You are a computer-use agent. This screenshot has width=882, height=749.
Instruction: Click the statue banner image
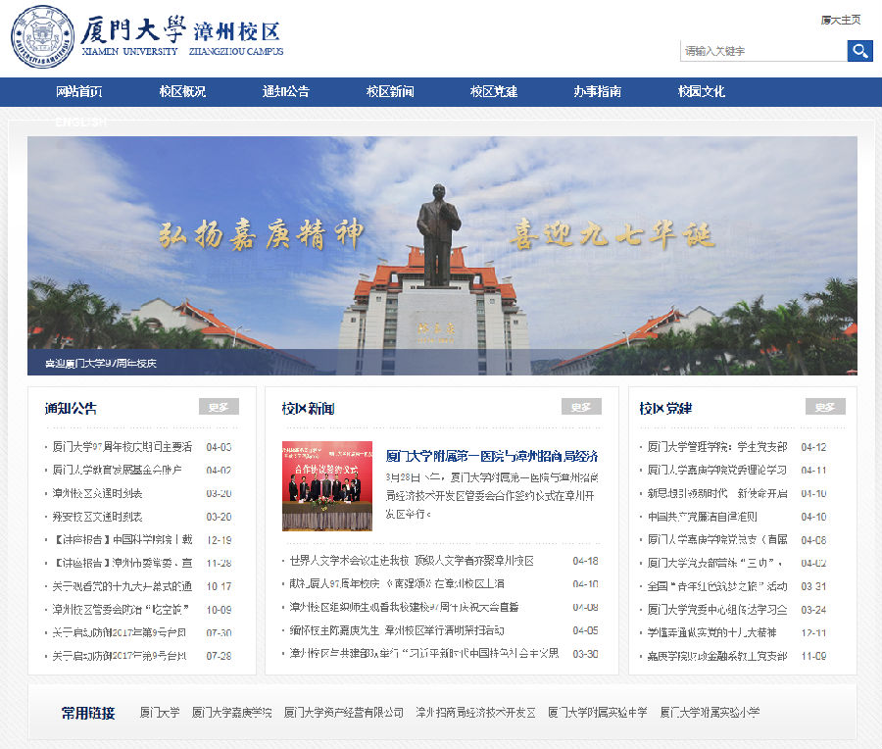[x=442, y=255]
